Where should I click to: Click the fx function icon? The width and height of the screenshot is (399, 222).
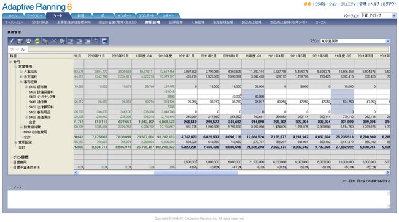tap(23, 50)
